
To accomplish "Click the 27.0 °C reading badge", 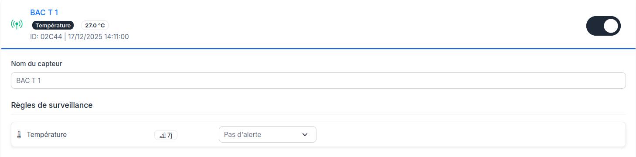I will click(x=95, y=25).
